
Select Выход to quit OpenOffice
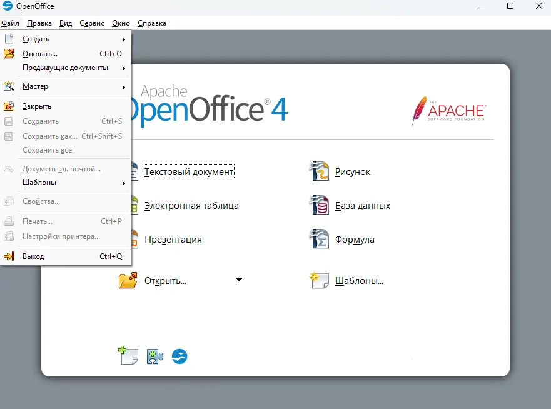[33, 256]
